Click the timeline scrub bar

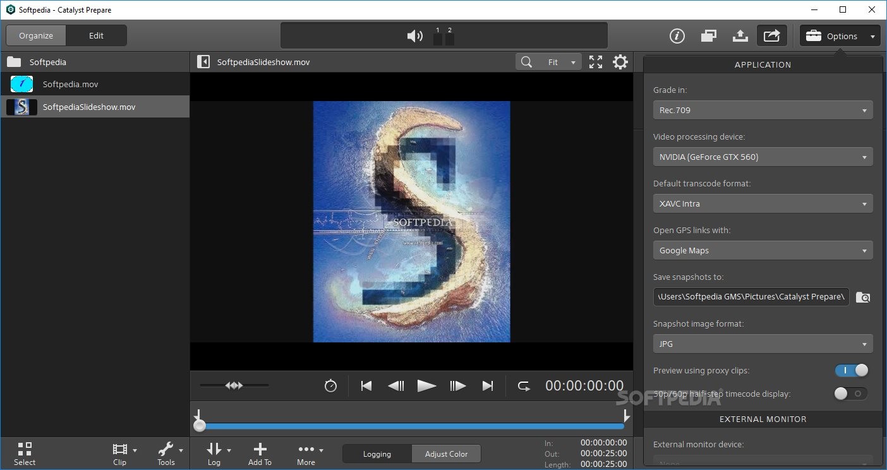click(x=411, y=426)
